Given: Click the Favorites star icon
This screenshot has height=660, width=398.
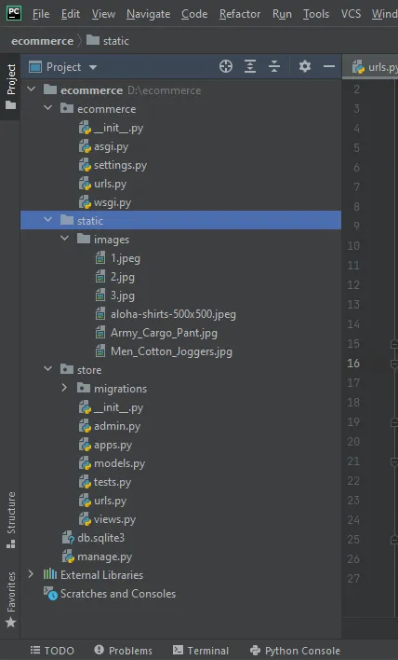Looking at the screenshot, I should point(11,622).
